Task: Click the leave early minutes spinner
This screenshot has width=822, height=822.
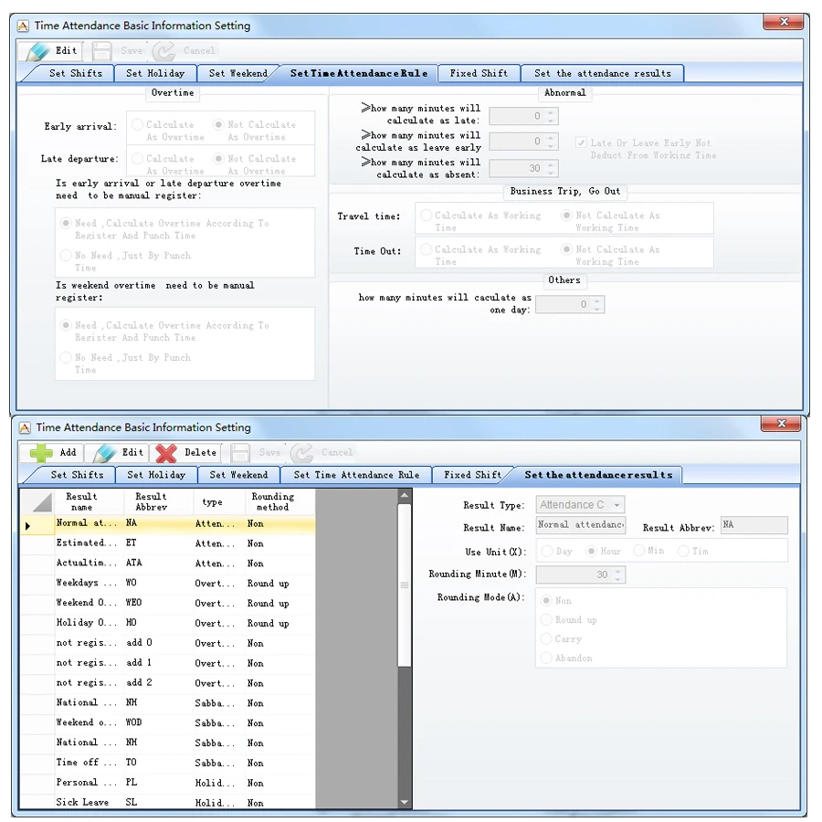Action: 523,141
